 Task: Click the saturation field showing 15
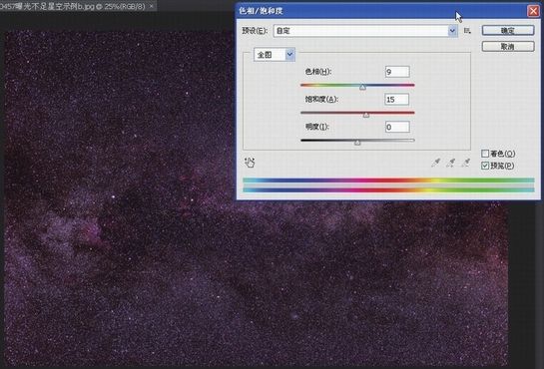[397, 100]
